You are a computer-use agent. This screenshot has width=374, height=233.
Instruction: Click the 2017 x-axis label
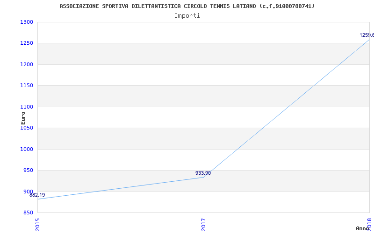203,225
